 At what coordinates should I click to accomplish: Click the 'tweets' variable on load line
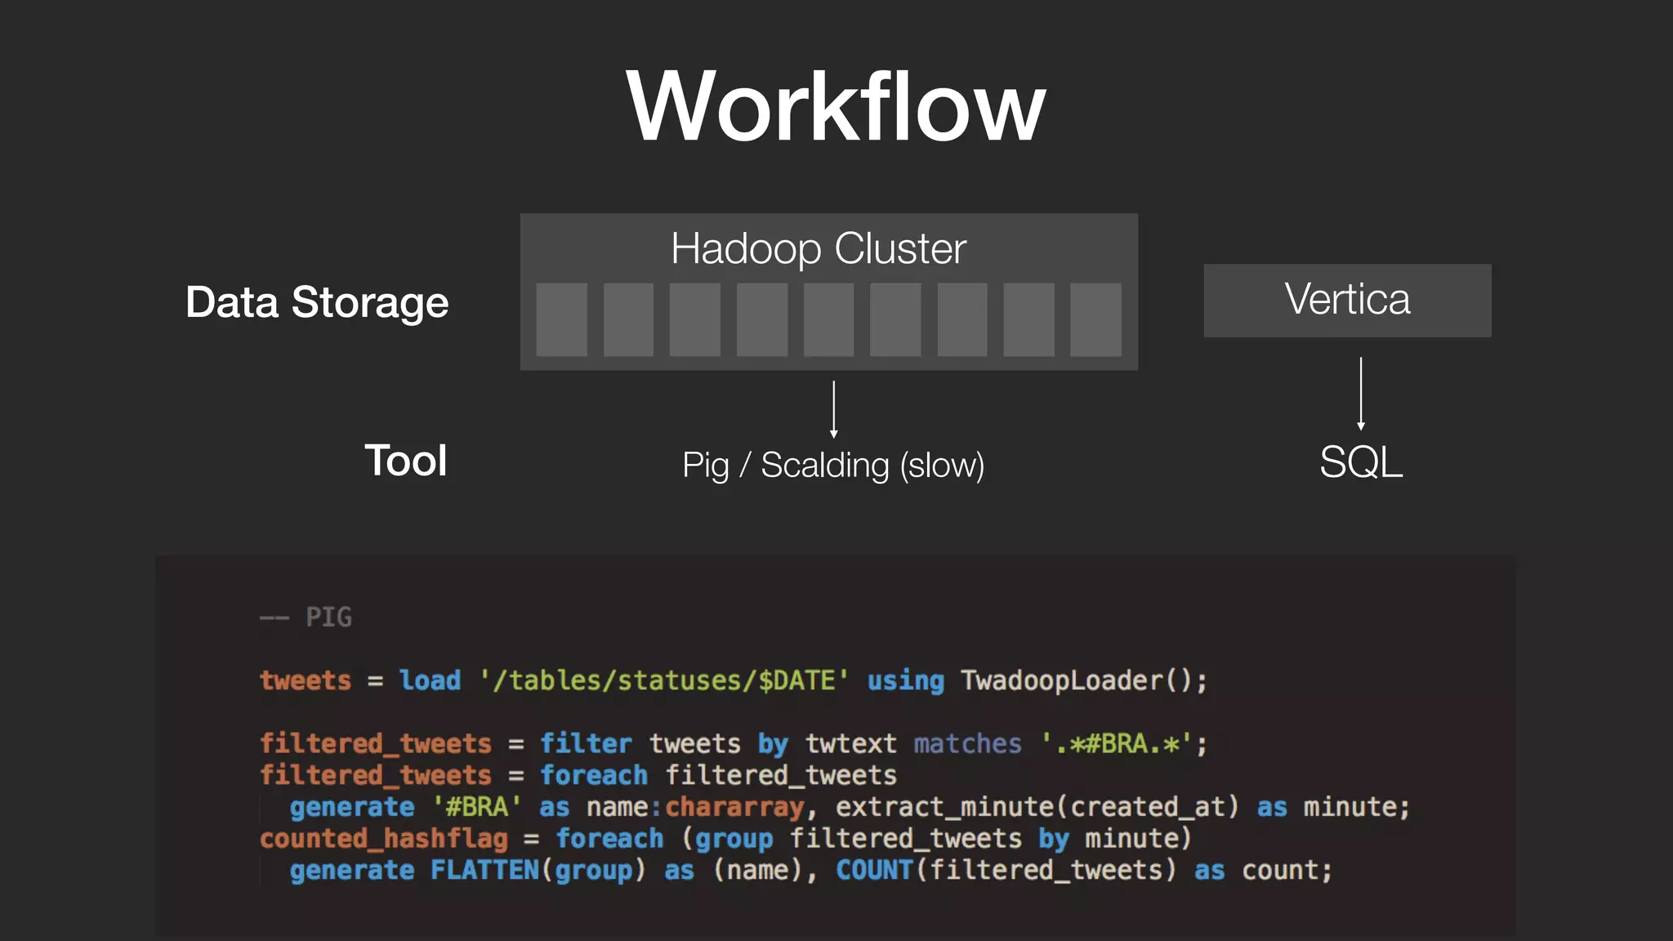tap(306, 680)
